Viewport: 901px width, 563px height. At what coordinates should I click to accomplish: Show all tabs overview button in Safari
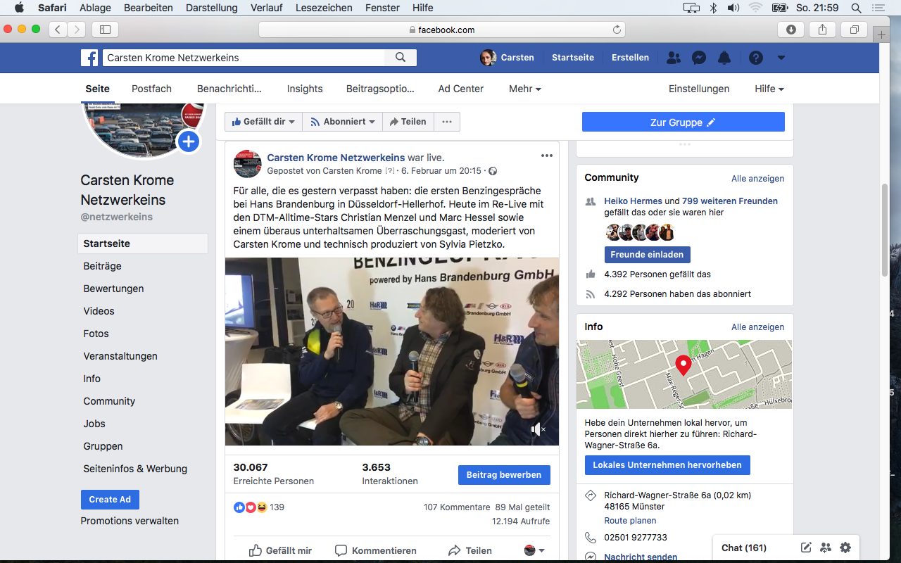pos(854,30)
